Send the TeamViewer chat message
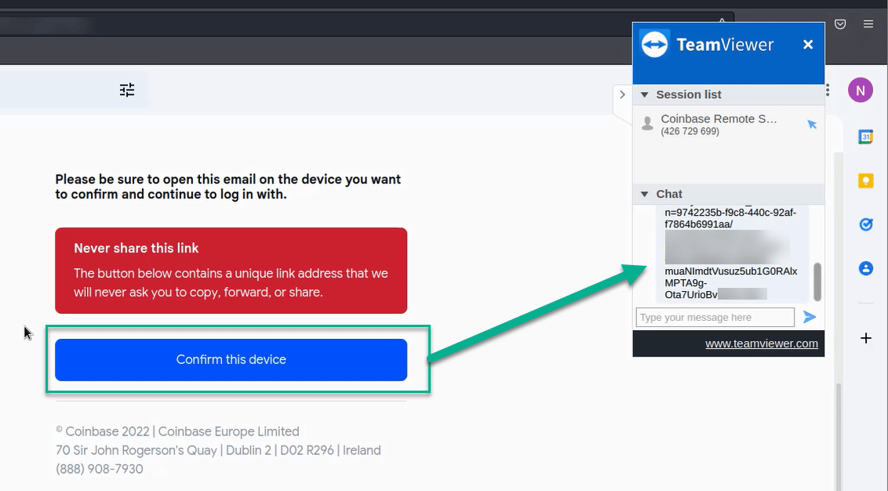888x491 pixels. pos(810,317)
